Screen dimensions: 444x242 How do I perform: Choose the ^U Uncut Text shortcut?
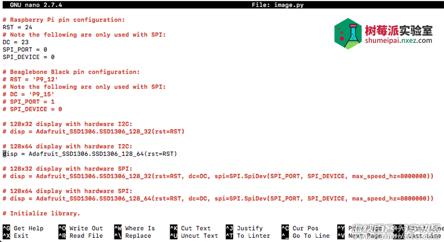point(194,236)
